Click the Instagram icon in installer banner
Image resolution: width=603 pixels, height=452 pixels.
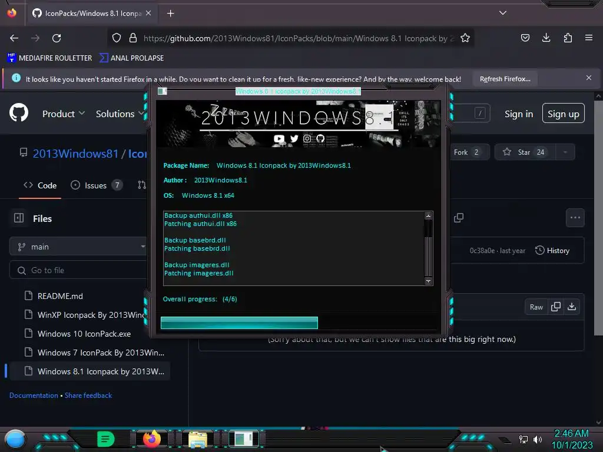(x=307, y=138)
